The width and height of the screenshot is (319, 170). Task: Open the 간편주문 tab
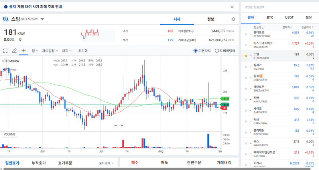point(194,162)
